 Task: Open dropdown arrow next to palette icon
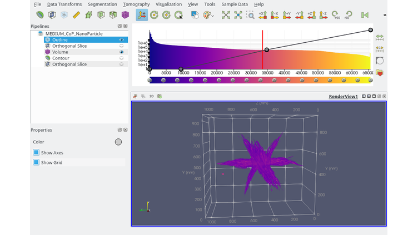point(213,16)
